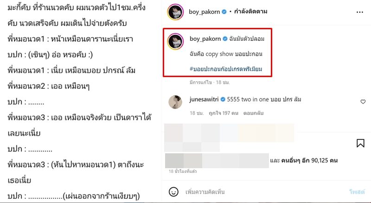371x203 pixels.
Task: Open hashtag #บอยปะกอนก๊อปเกรดพรีเมียม
Action: tap(226, 69)
